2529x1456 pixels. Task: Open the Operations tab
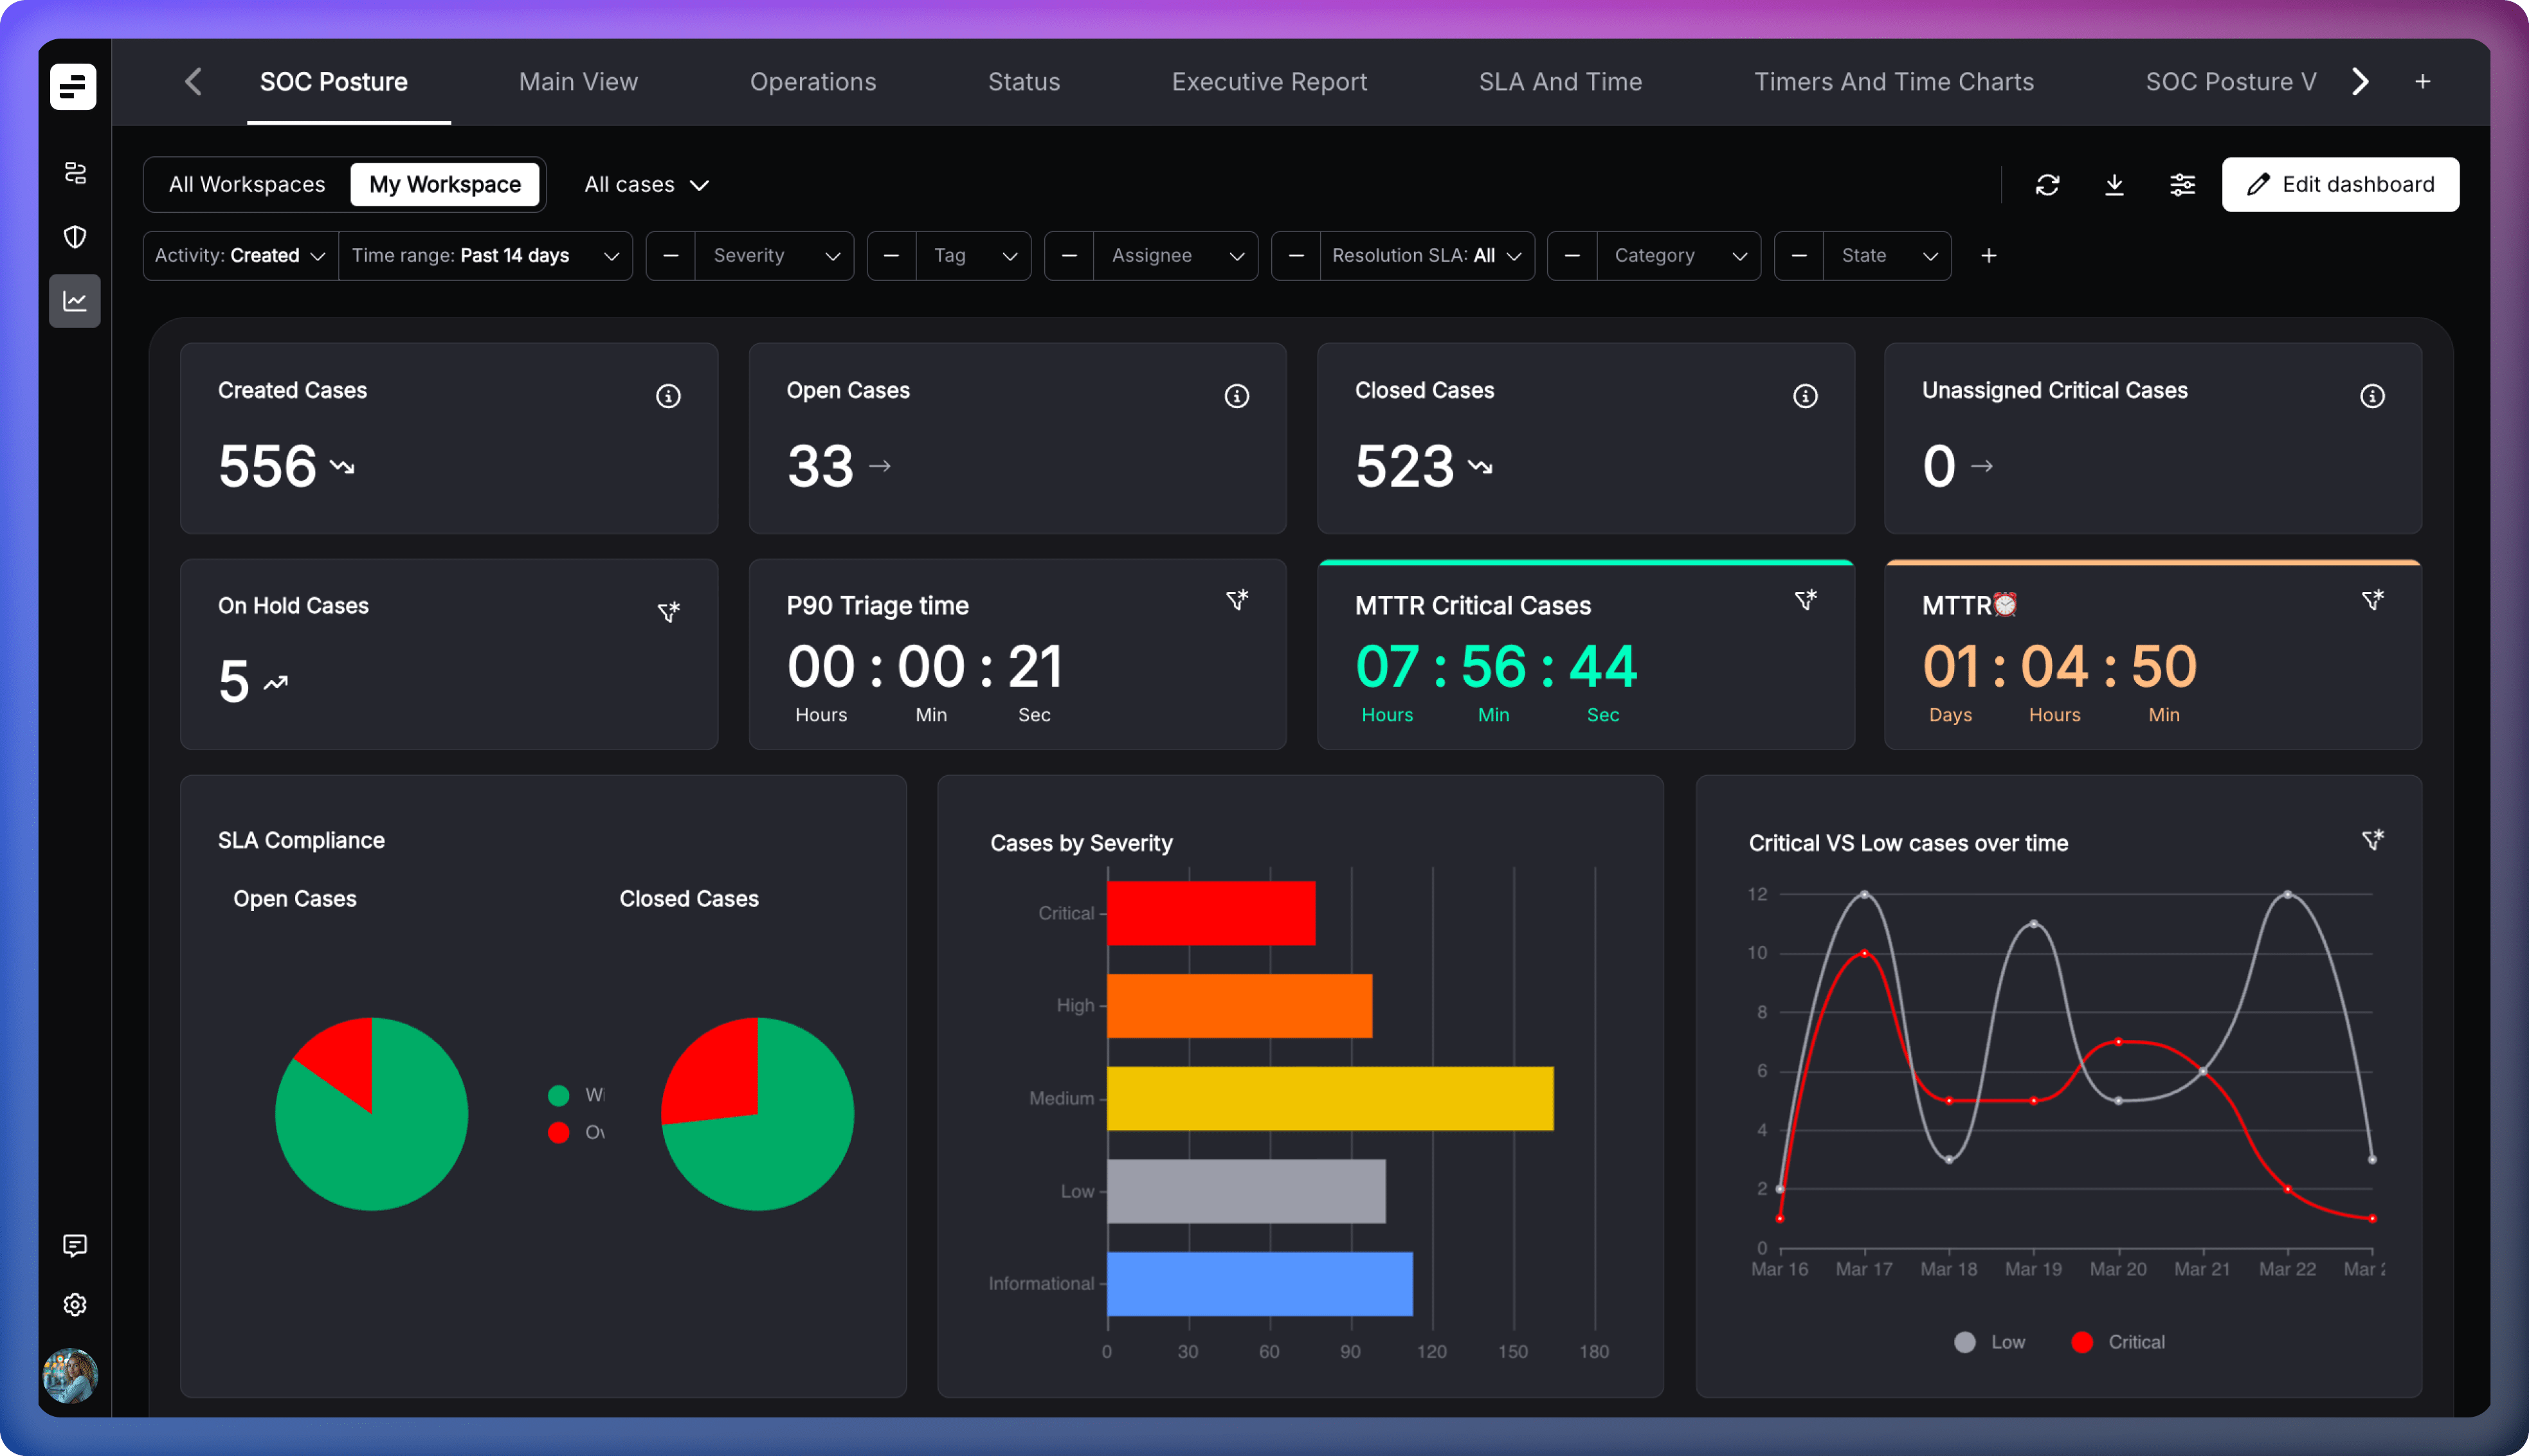[x=813, y=82]
